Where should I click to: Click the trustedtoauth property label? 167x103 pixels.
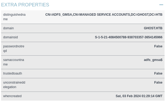pos(13,73)
